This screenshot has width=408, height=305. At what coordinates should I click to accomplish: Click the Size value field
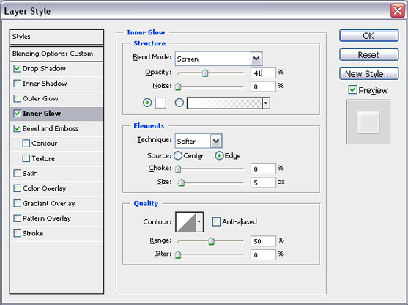pyautogui.click(x=263, y=183)
